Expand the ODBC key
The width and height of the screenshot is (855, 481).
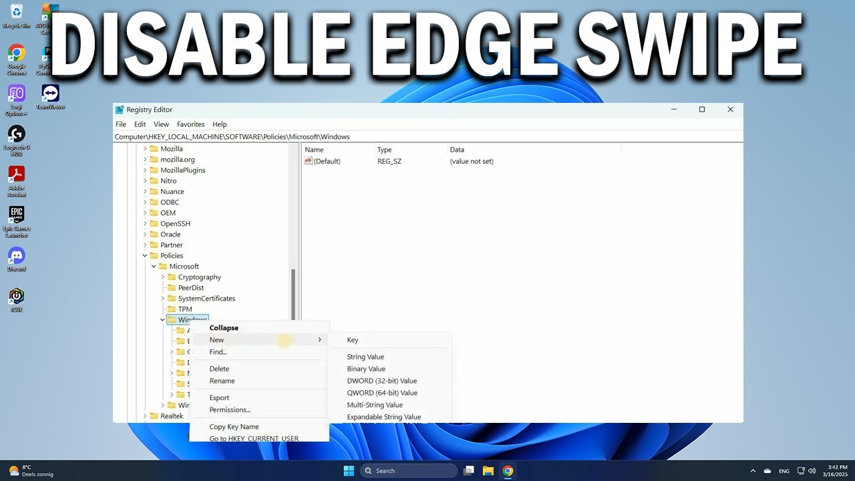tap(145, 202)
